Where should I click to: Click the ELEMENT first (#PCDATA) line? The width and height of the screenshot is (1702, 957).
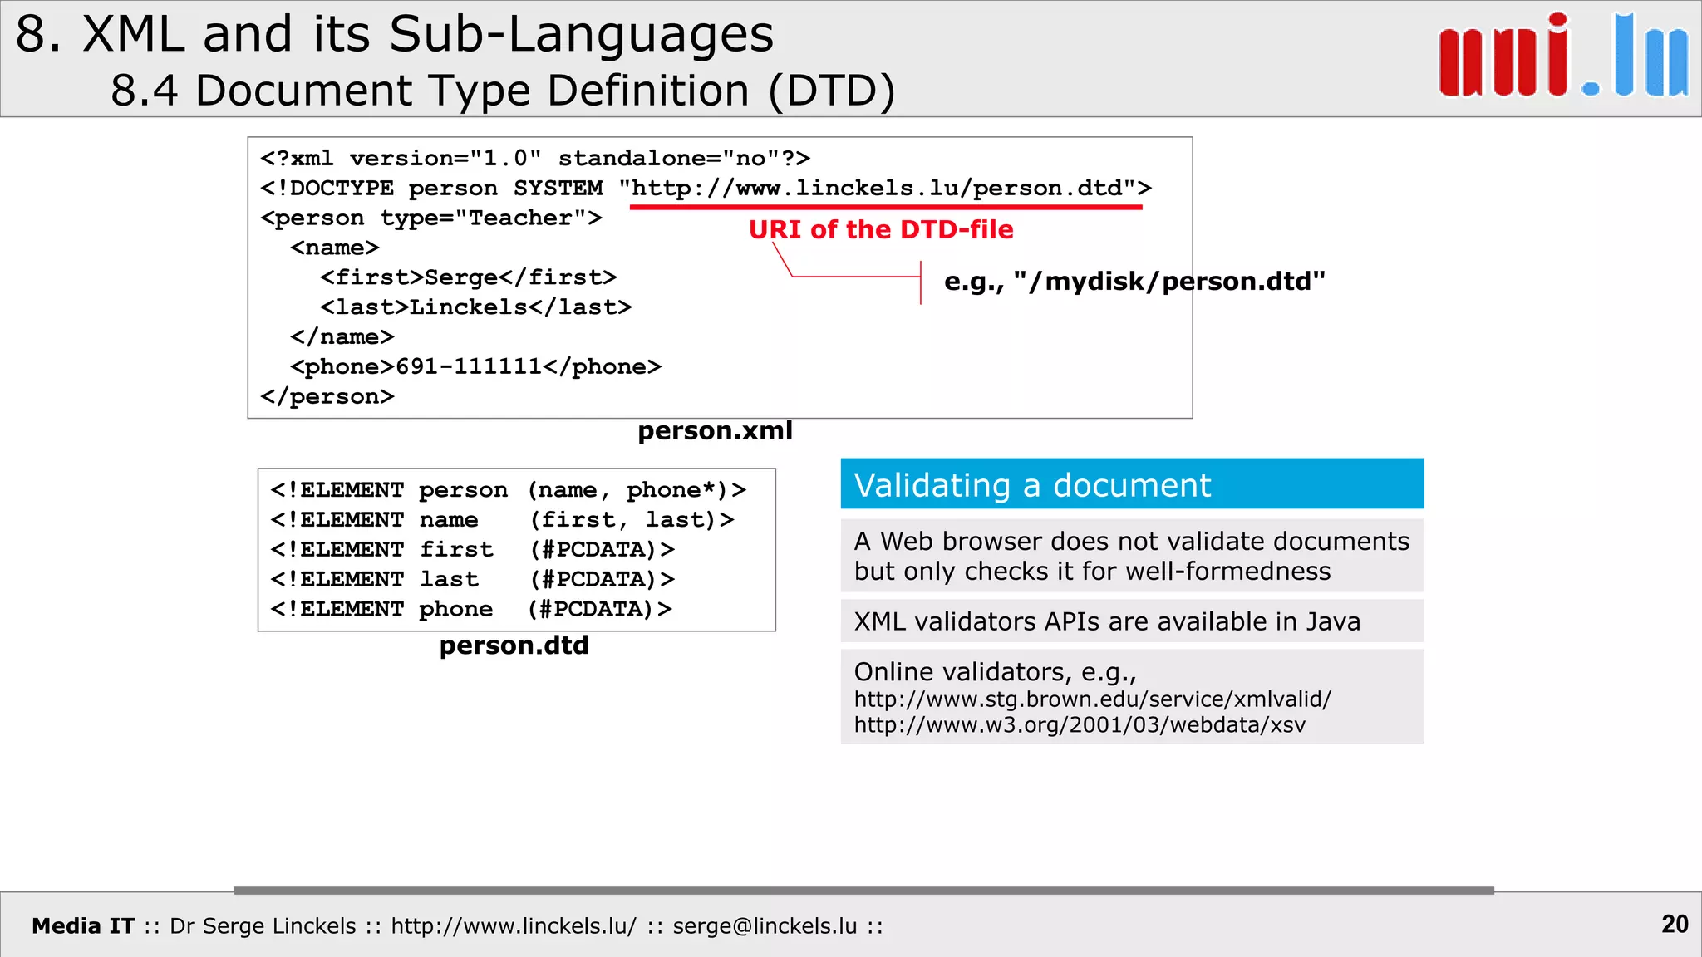473,550
